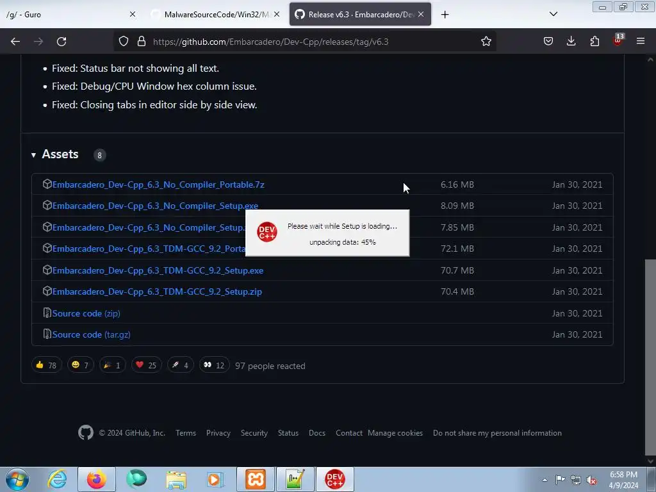Click the 8 assets count badge
The height and width of the screenshot is (492, 656).
point(99,155)
